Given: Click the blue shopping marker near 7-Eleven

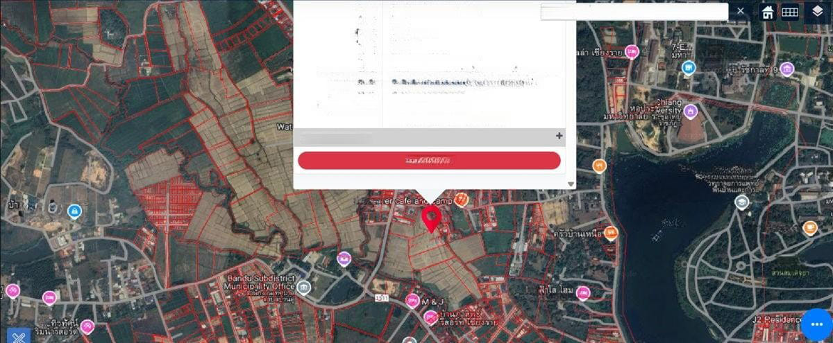Looking at the screenshot, I should click(x=688, y=67).
